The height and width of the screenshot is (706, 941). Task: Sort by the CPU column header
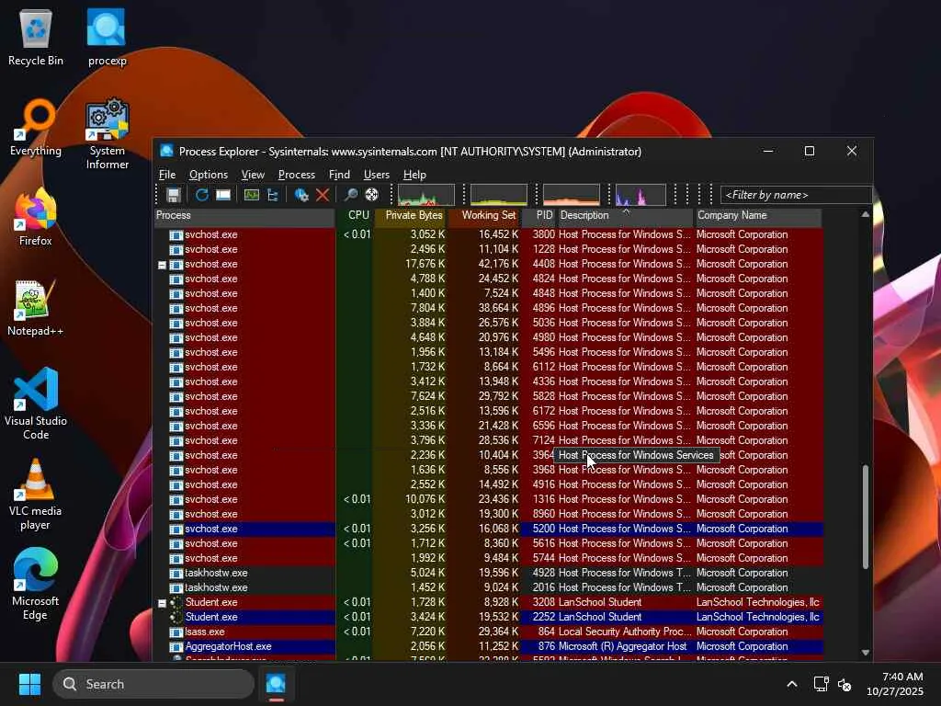(x=357, y=215)
